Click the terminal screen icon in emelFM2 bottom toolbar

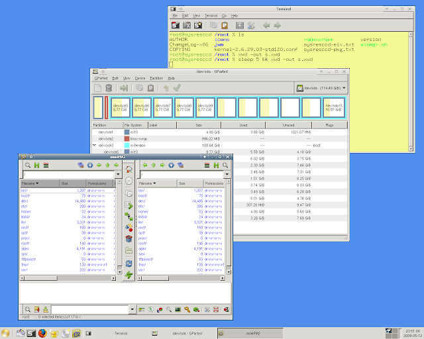coord(178,309)
